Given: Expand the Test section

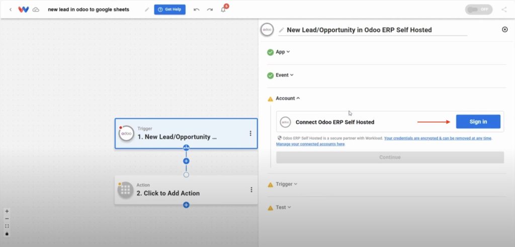Looking at the screenshot, I should [283, 207].
